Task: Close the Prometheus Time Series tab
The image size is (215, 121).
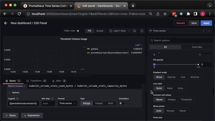Action: click(71, 6)
